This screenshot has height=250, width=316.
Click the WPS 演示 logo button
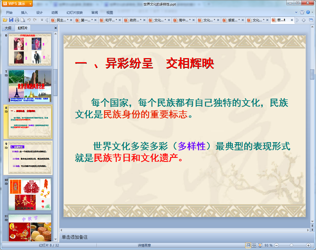[x=15, y=4]
